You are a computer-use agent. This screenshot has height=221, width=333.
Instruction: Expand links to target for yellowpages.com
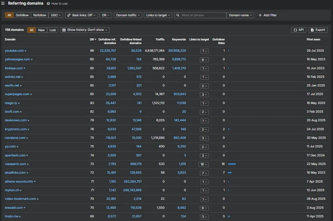204,60
